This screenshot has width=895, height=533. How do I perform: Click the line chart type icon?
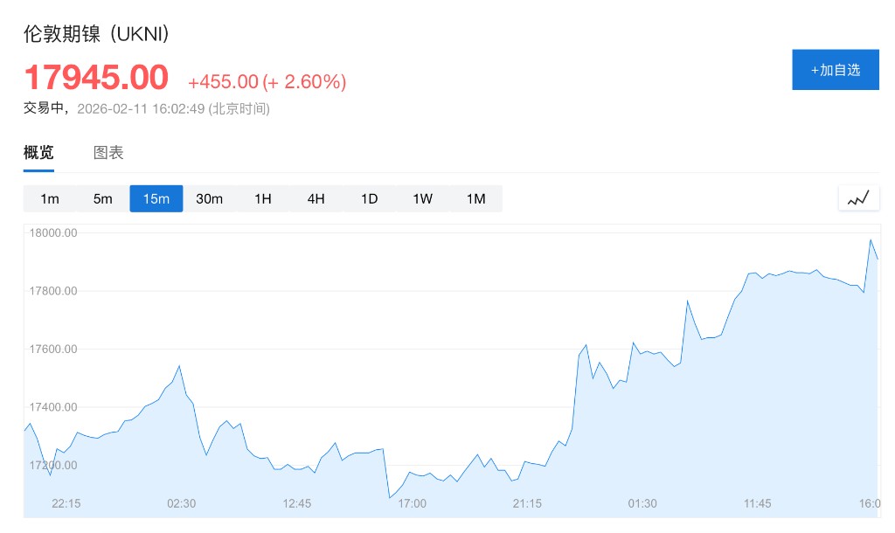(x=858, y=198)
